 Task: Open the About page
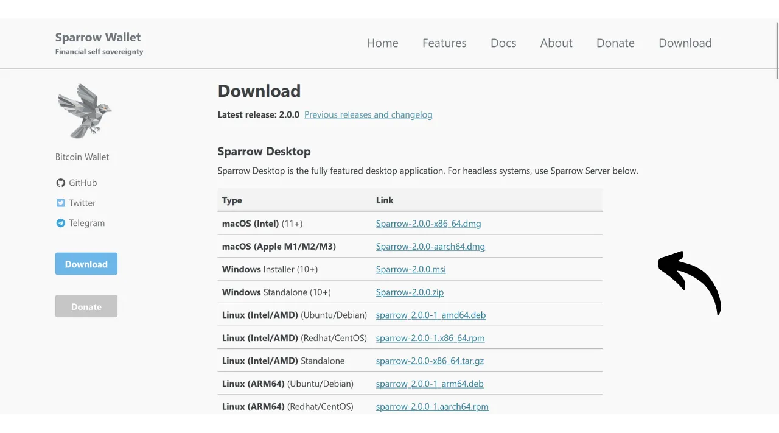coord(556,43)
